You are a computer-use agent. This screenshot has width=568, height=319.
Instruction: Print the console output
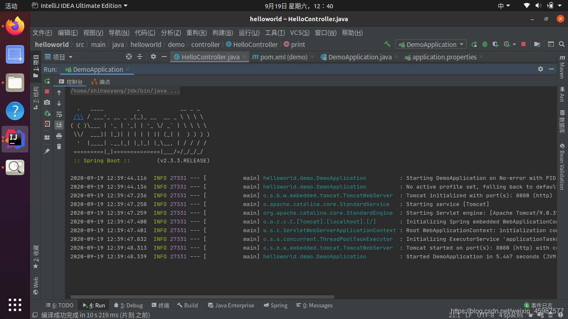[x=59, y=136]
